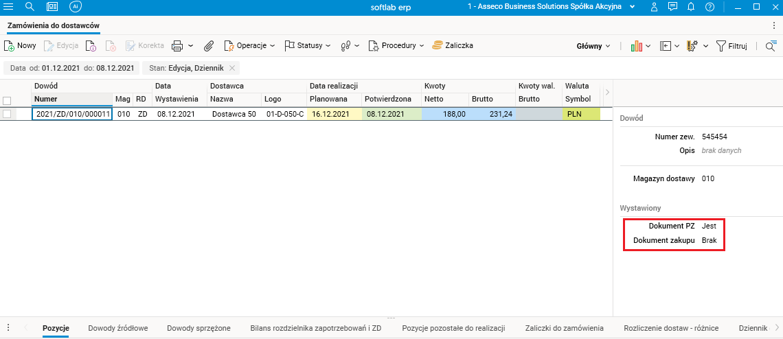783x339 pixels.
Task: Switch to Dowody sprzężone tab
Action: point(198,328)
